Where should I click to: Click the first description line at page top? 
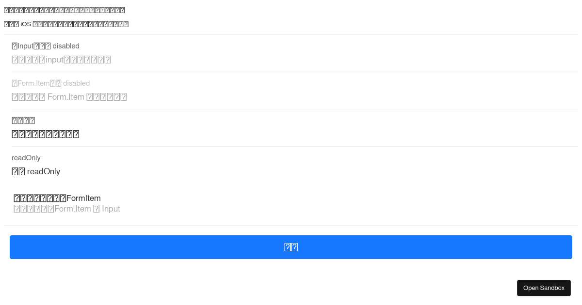pos(64,10)
